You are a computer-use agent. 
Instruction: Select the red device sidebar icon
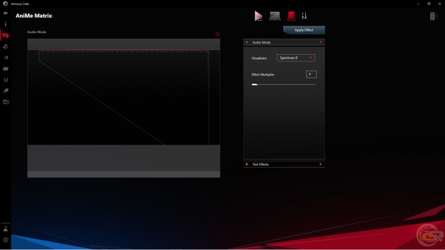5,35
